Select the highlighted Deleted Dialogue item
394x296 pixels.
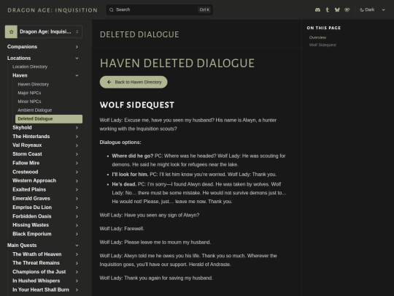pyautogui.click(x=49, y=119)
